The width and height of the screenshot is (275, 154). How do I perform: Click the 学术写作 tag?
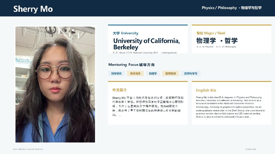click(x=135, y=74)
